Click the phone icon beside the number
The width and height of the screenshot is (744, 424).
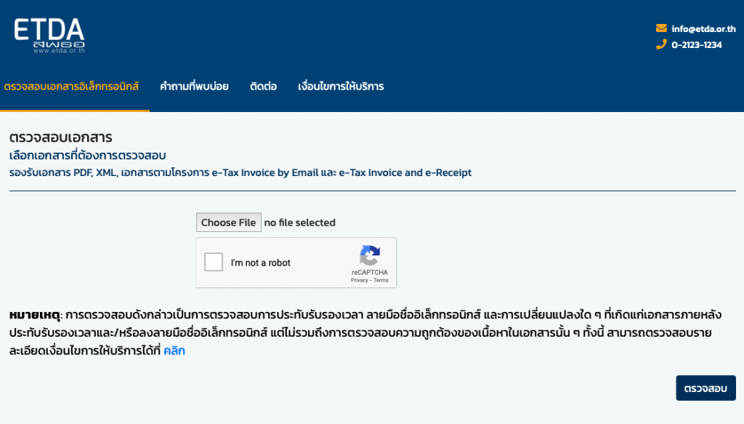coord(661,44)
